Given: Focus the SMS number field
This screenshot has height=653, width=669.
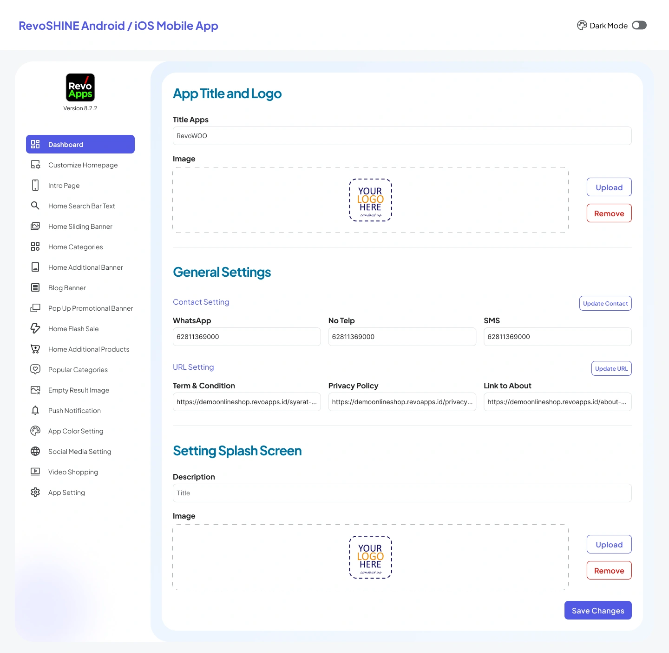Looking at the screenshot, I should [x=557, y=337].
